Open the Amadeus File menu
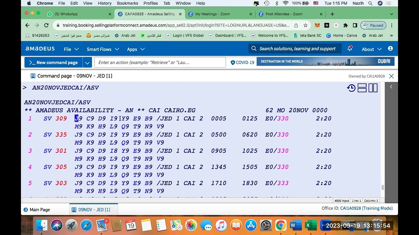The width and height of the screenshot is (419, 235). 71,49
